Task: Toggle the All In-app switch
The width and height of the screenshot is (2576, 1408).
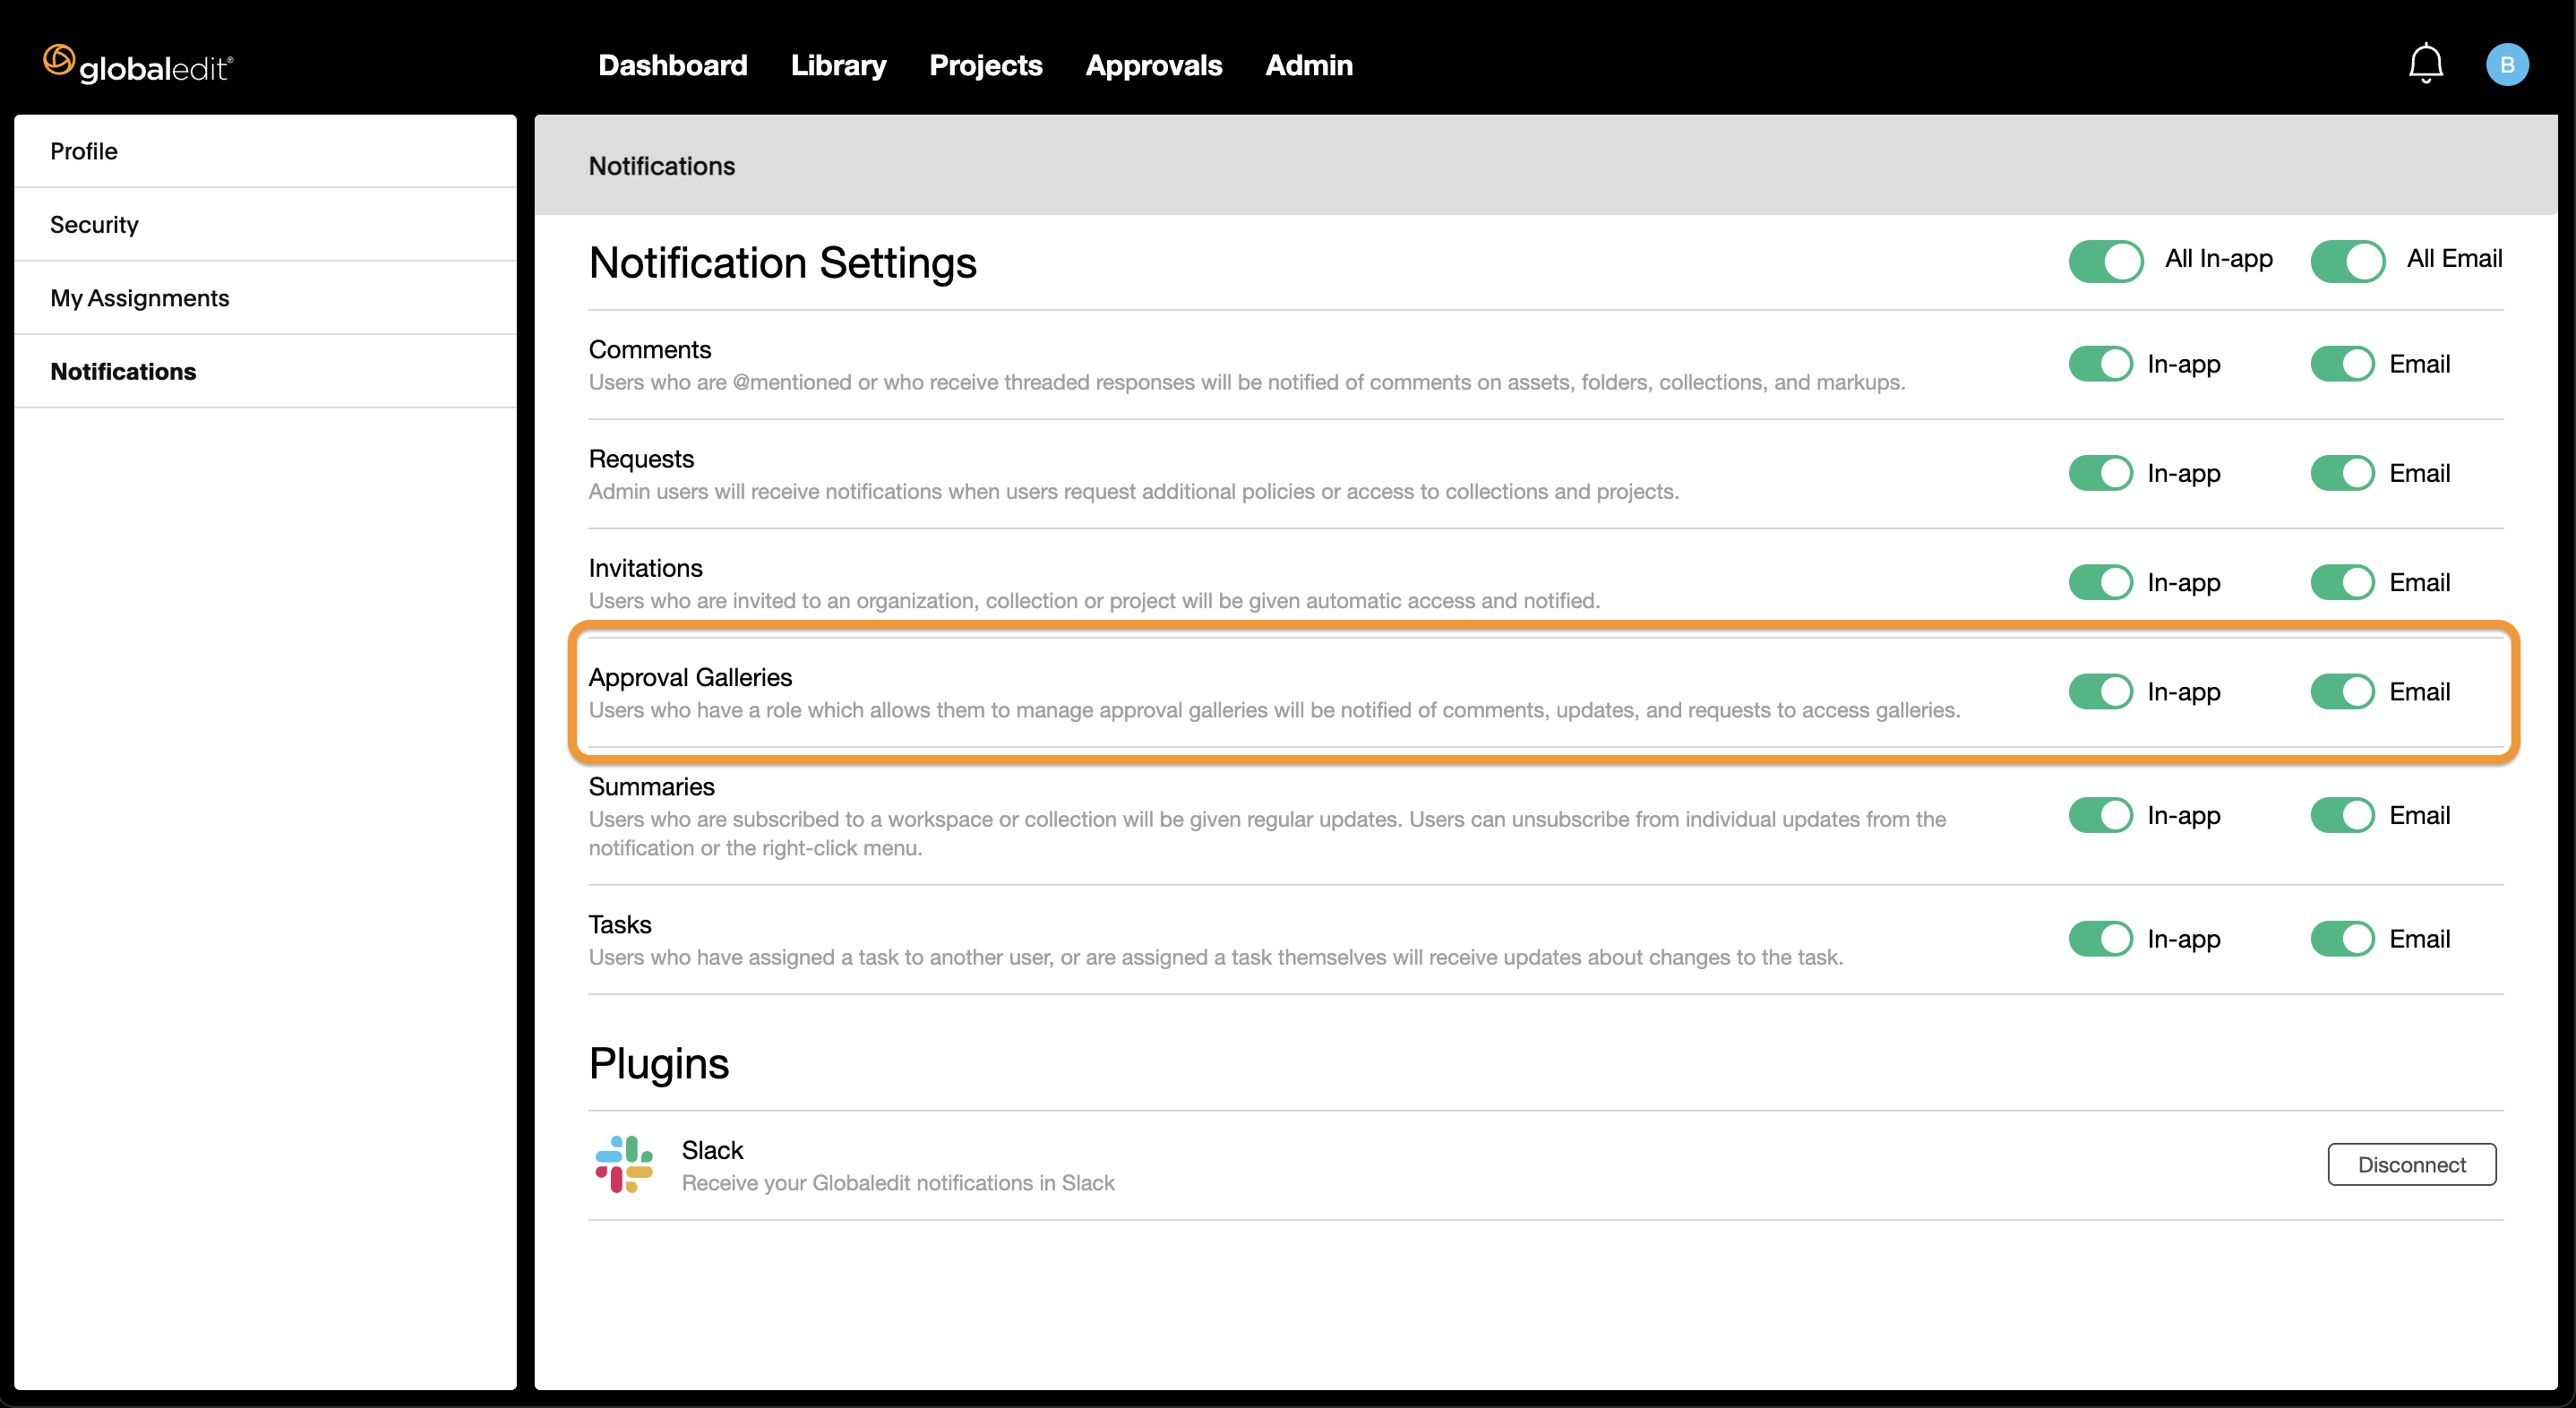Action: (x=2106, y=261)
